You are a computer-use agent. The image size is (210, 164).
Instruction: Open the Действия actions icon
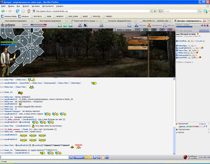tap(165, 25)
